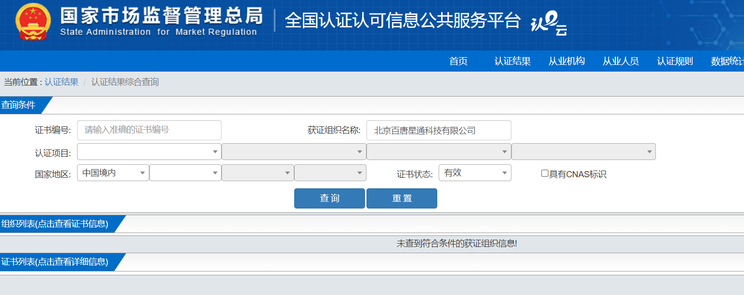Open the 从业机构 menu

(x=566, y=61)
